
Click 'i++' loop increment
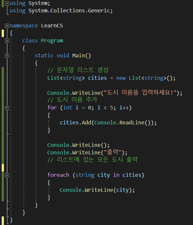[x=124, y=108]
